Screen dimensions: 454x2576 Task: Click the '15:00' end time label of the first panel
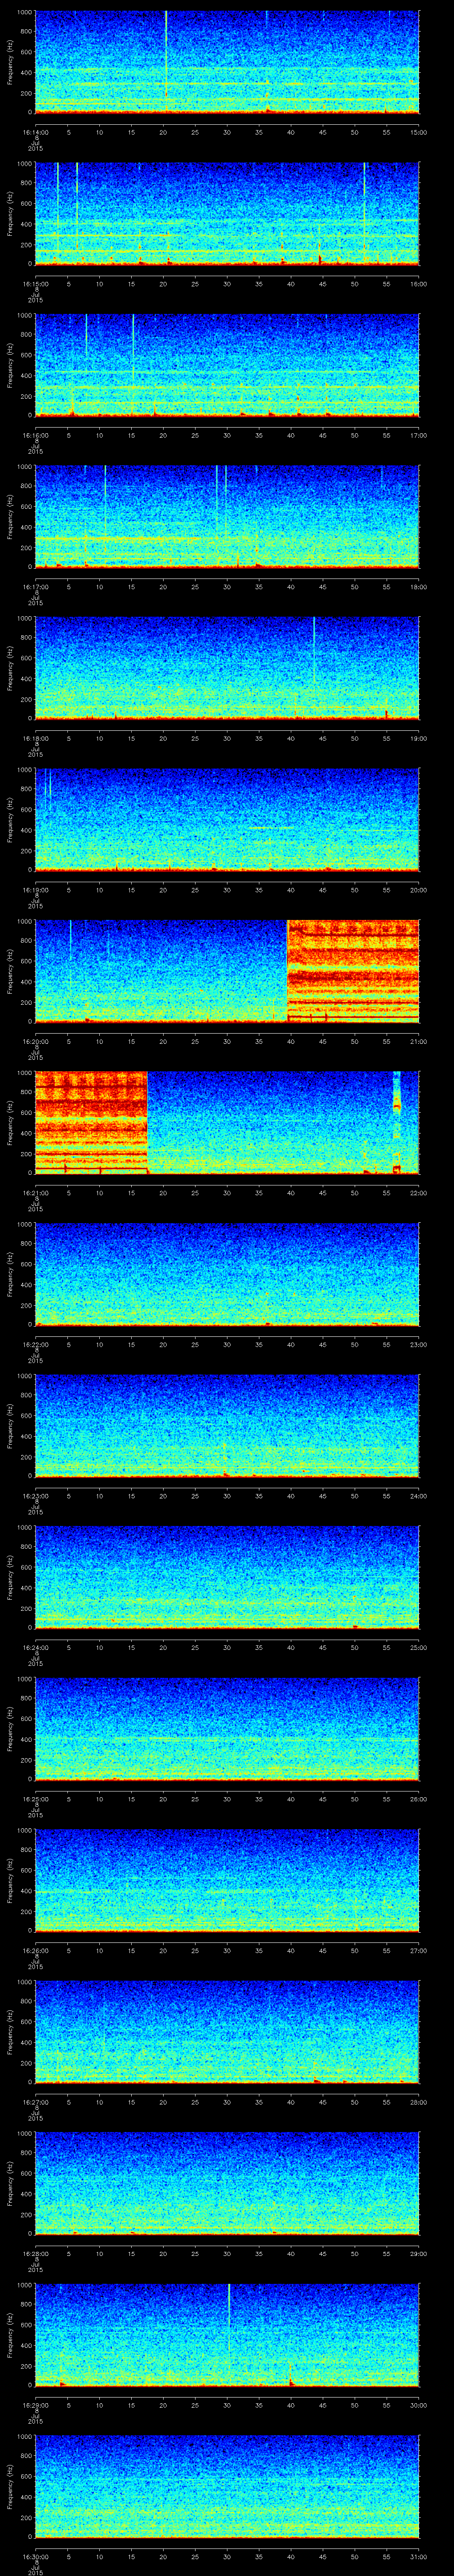tap(419, 131)
